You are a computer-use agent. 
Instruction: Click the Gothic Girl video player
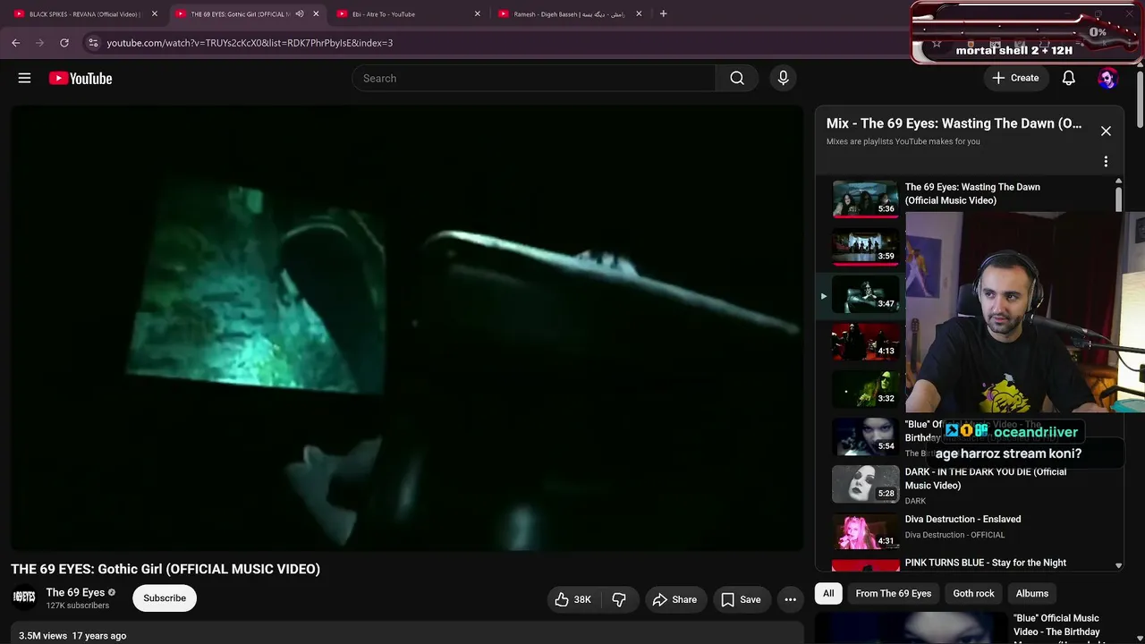pos(407,327)
